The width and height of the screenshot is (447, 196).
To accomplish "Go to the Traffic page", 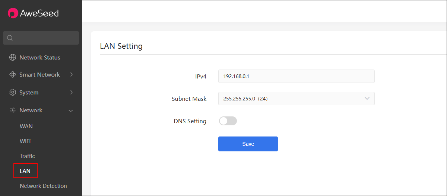I will click(x=27, y=156).
